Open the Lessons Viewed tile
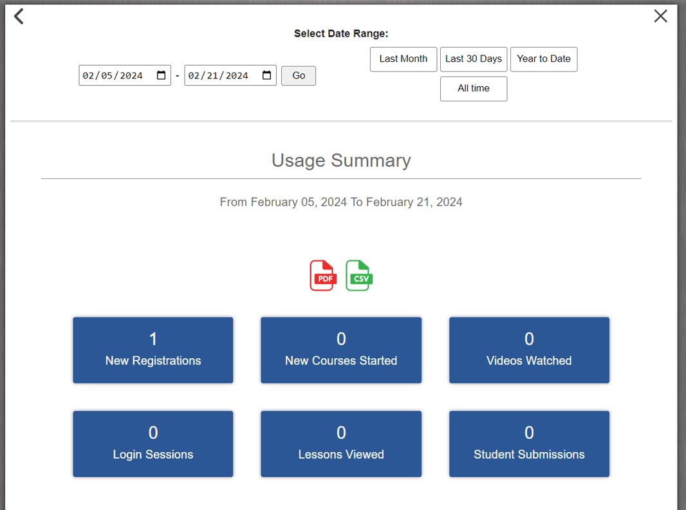Viewport: 686px width, 510px height. coord(341,444)
